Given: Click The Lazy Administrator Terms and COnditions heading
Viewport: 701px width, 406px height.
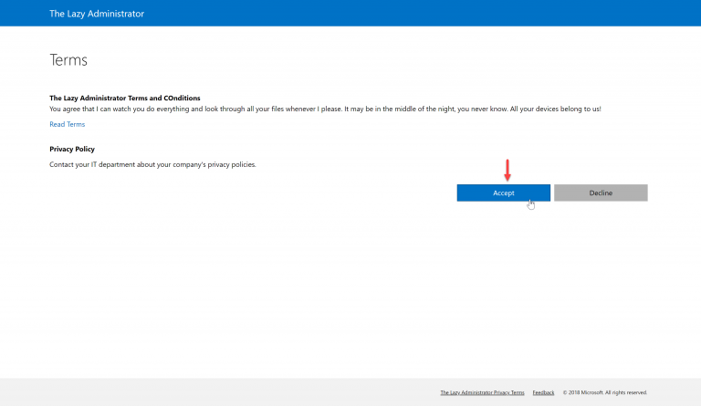Looking at the screenshot, I should coord(125,99).
